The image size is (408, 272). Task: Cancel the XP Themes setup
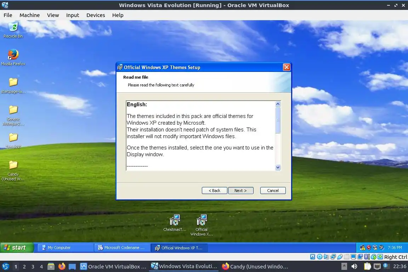click(273, 191)
